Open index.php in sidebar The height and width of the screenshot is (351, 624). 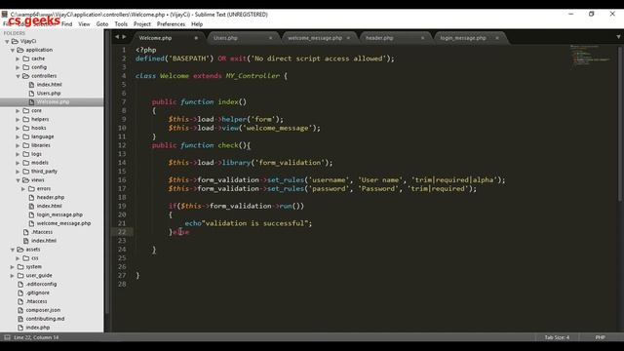(x=38, y=328)
